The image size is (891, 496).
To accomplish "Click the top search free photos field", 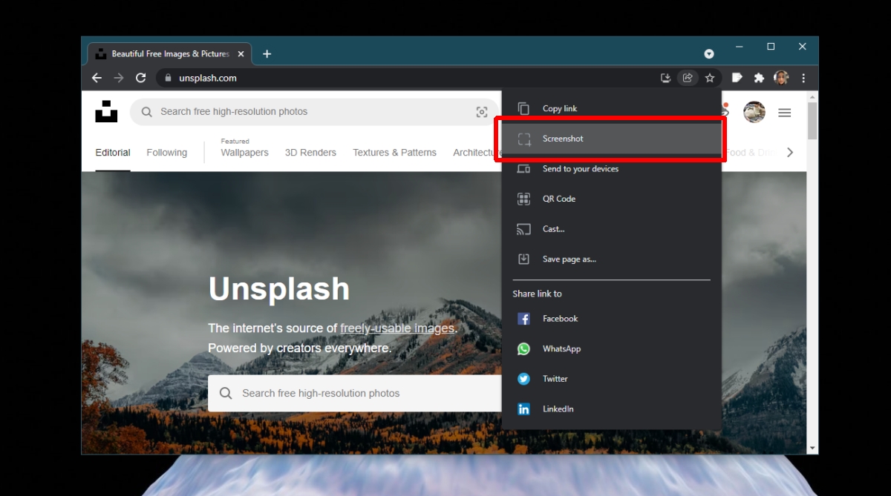I will tap(314, 112).
